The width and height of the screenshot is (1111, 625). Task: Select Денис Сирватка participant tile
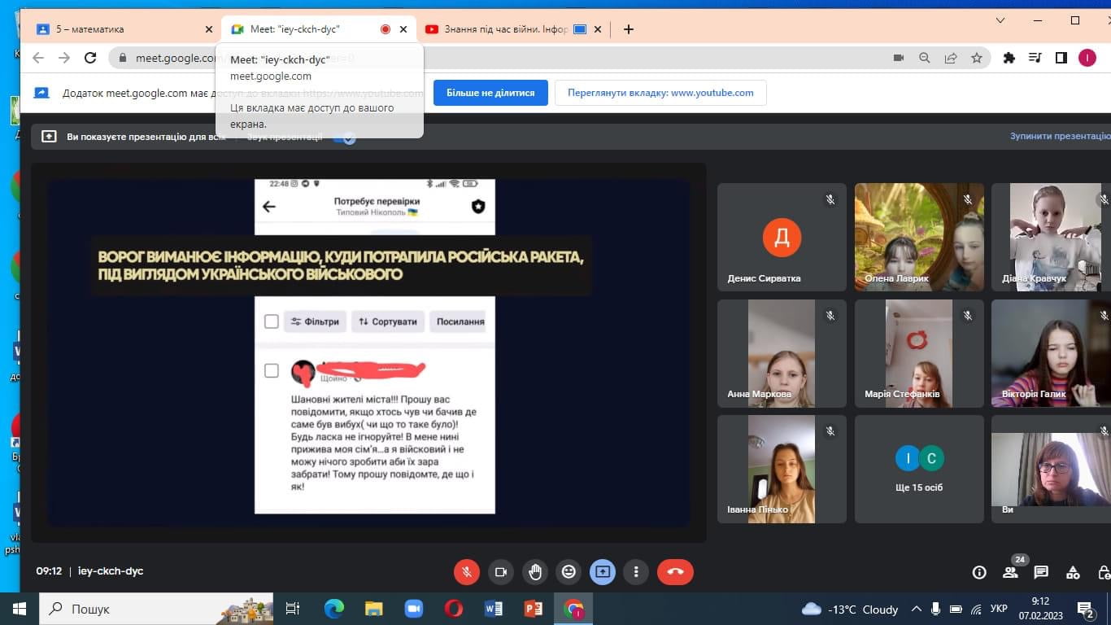coord(782,237)
